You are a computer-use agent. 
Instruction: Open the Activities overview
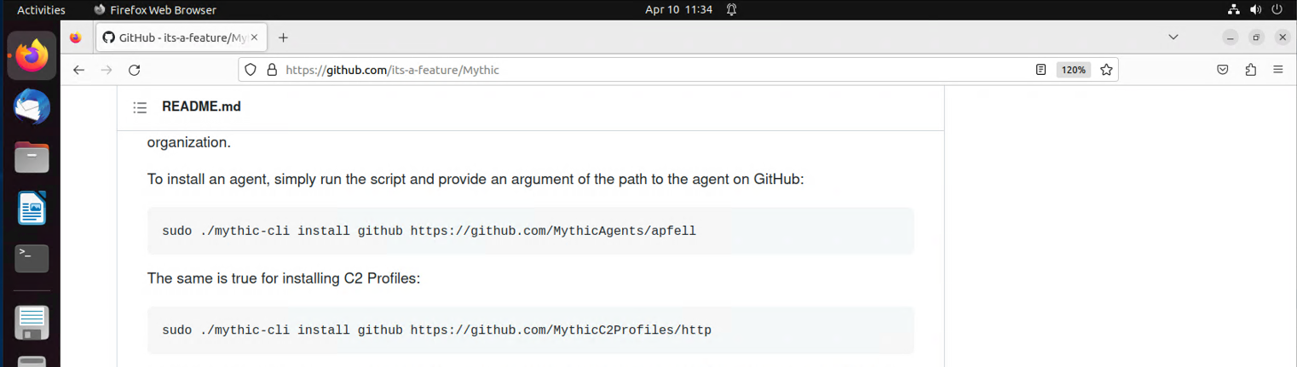[41, 10]
